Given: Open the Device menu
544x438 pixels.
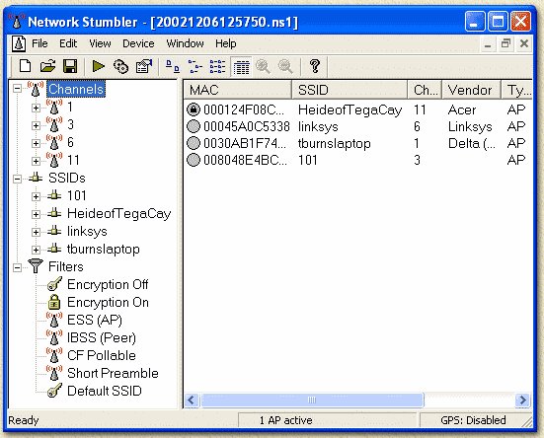Looking at the screenshot, I should click(x=138, y=43).
